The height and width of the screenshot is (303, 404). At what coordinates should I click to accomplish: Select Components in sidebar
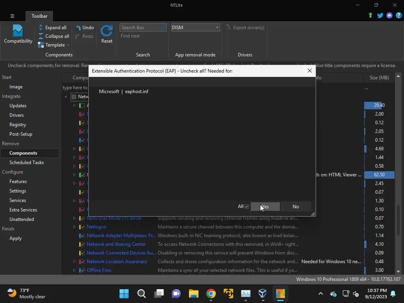(x=30, y=153)
